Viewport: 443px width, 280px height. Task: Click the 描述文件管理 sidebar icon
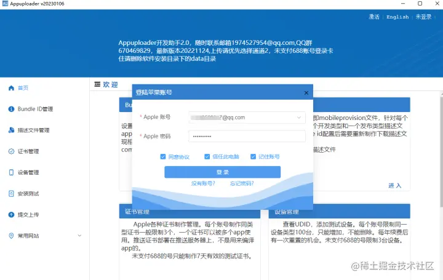coord(11,130)
